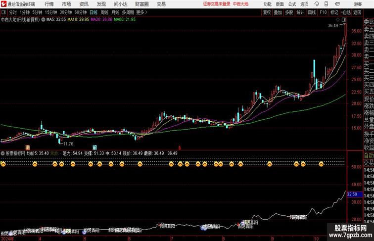Viewport: 374px width, 241px height.
Task: Select the 月线 monthly period tab
Action: click(x=115, y=12)
